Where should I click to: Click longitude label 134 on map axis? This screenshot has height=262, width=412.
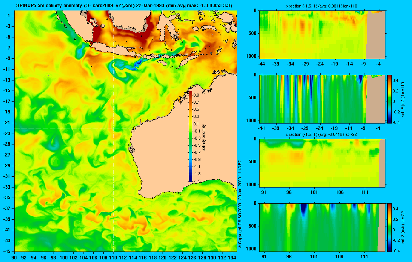click(231, 258)
